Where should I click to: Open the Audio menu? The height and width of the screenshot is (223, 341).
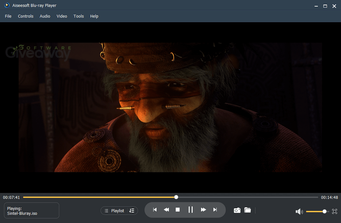(45, 16)
